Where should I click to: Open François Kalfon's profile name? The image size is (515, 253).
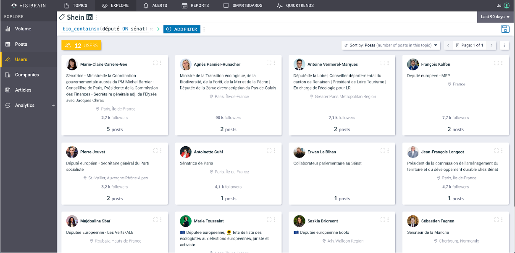click(436, 65)
